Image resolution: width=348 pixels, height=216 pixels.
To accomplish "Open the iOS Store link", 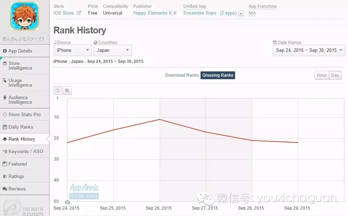I will point(64,13).
